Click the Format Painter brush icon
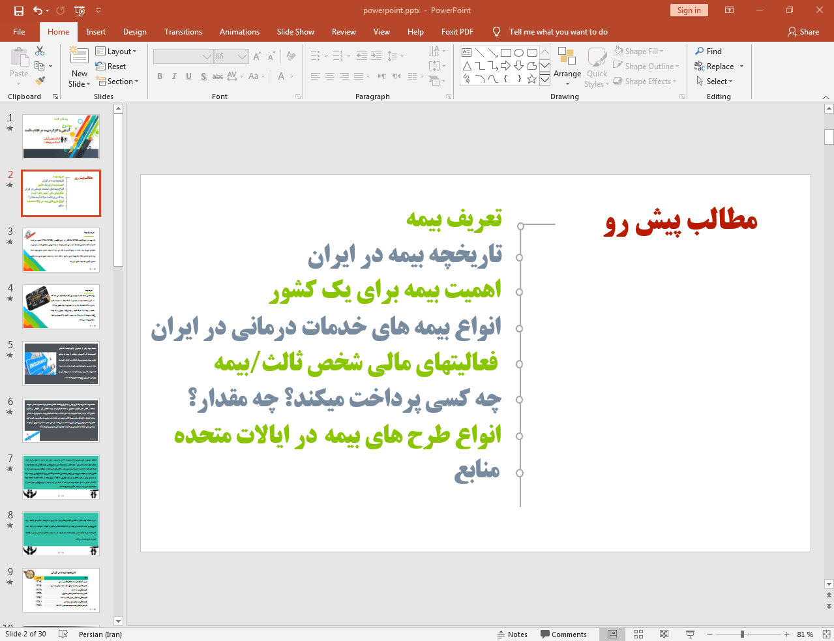 (x=40, y=81)
